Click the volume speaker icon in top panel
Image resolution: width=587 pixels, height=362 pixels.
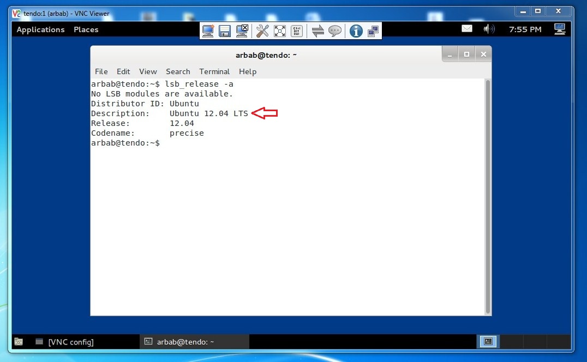coord(489,29)
